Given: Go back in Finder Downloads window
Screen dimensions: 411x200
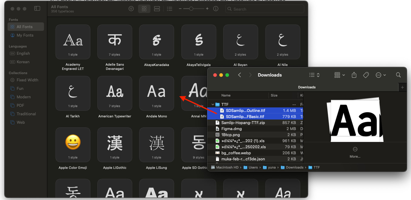Looking at the screenshot, I should pos(240,75).
